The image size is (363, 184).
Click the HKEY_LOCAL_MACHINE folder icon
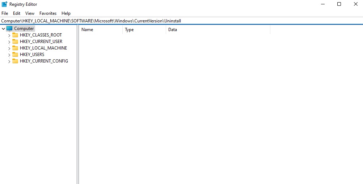[15, 48]
